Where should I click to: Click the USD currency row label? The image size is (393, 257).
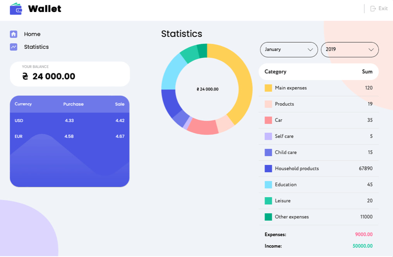pos(19,120)
